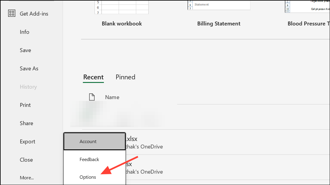Select the Blood Pressure template thumbnail
The height and width of the screenshot is (185, 330).
(307, 7)
